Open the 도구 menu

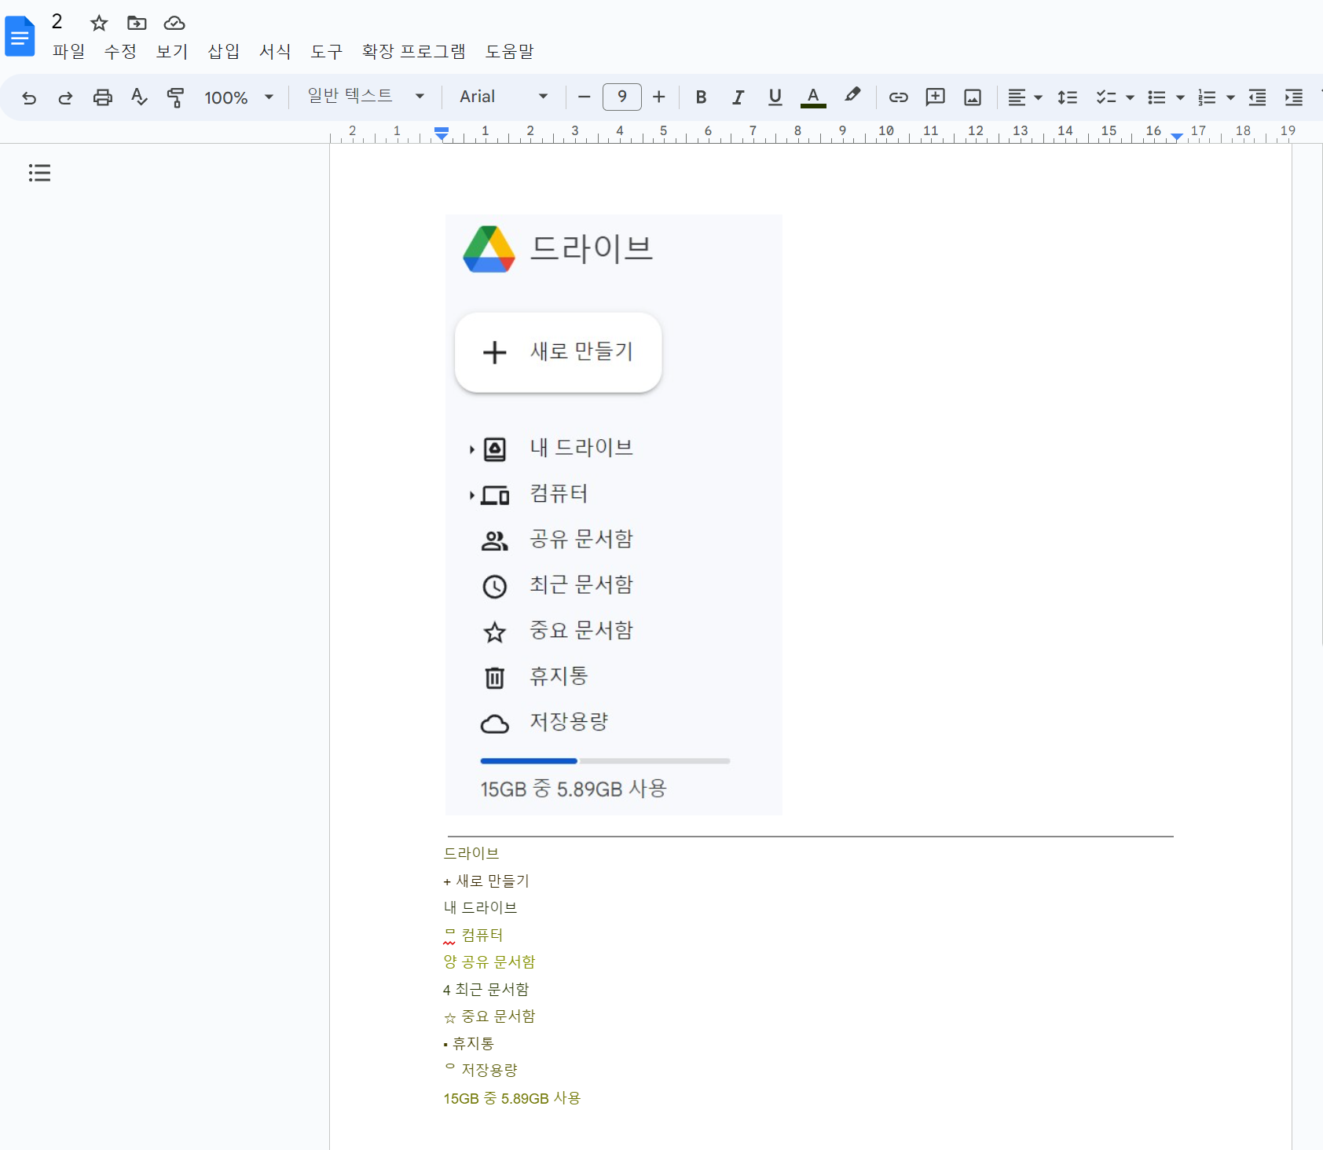tap(327, 50)
